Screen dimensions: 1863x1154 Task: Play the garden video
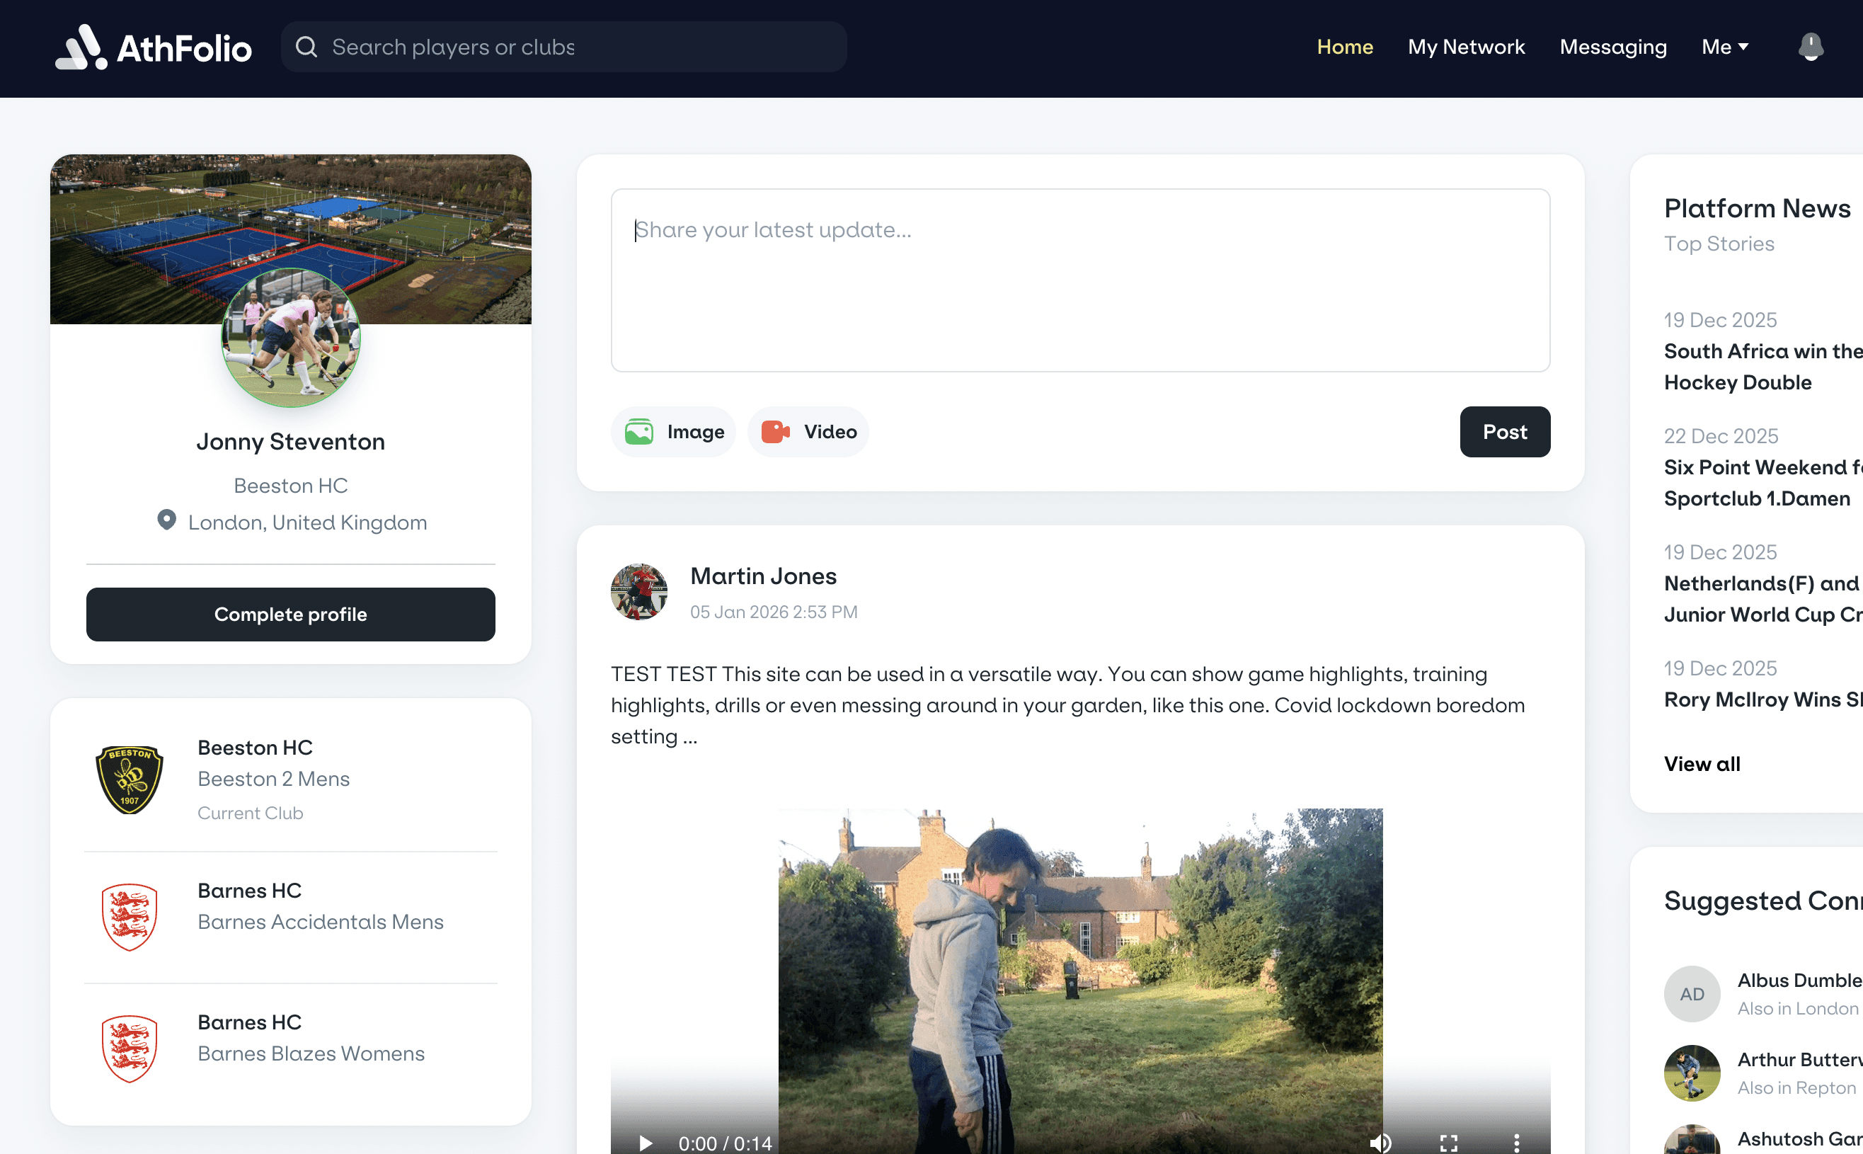point(646,1142)
